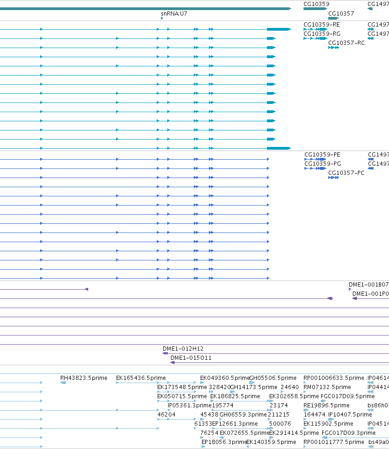Select EST EP18056.3prime label

(224, 442)
